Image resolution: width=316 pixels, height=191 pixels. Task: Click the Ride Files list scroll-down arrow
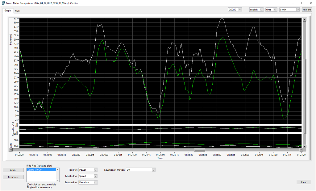57,180
